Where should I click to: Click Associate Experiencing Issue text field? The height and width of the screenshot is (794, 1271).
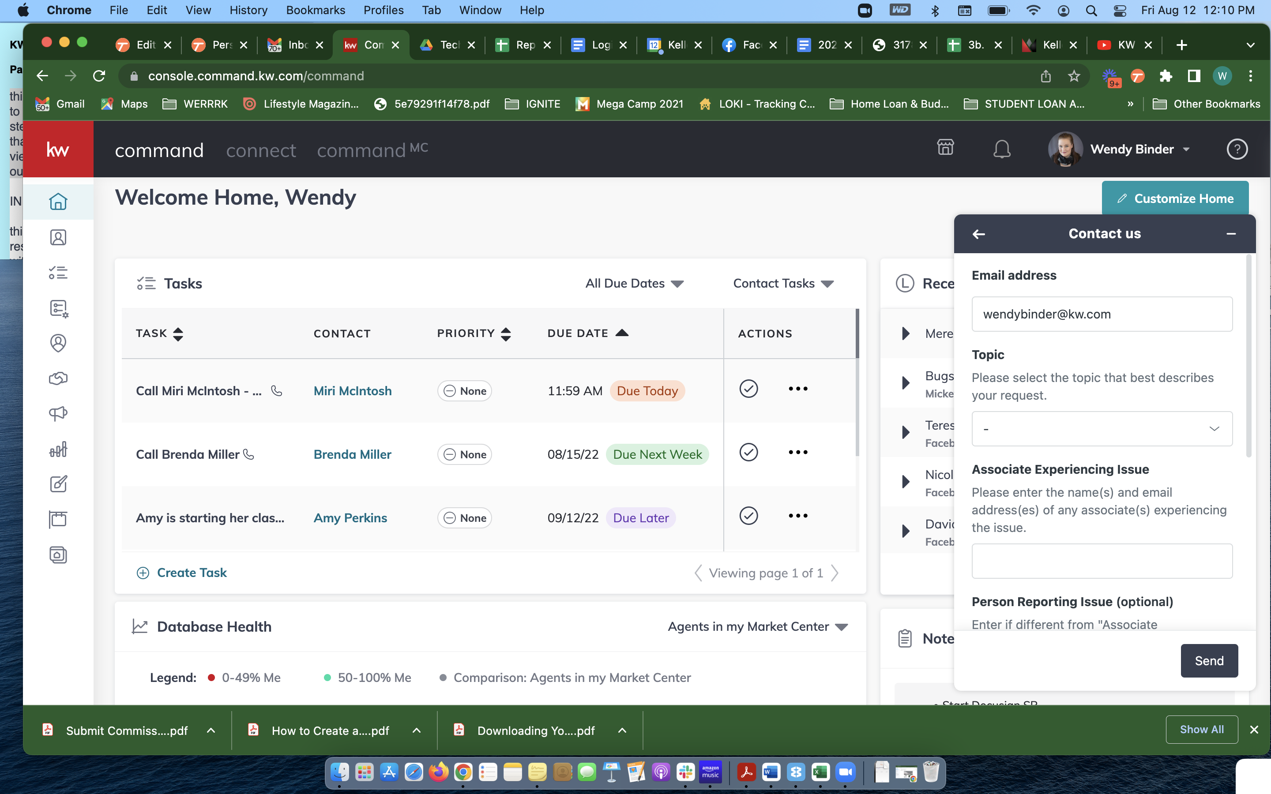point(1102,561)
